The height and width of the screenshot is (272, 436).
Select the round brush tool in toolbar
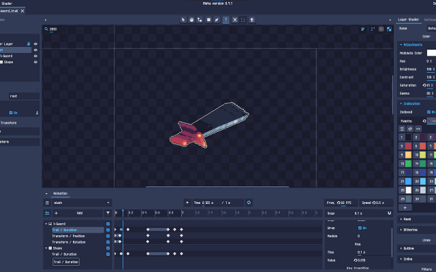pos(191,20)
